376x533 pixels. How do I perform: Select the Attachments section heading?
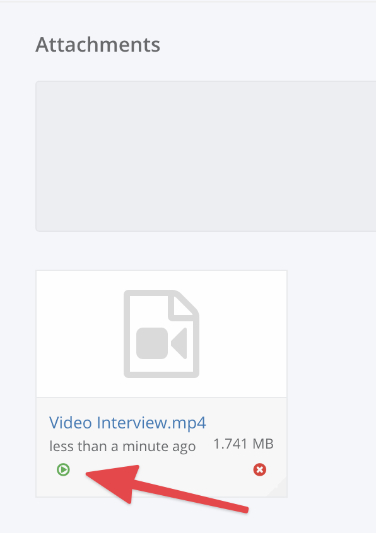coord(98,45)
